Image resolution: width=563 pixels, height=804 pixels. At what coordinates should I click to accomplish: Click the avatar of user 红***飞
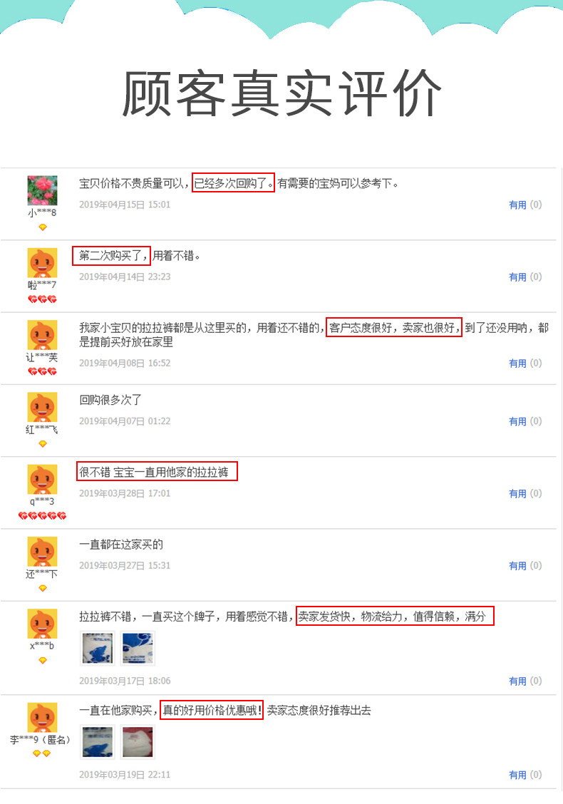(42, 408)
